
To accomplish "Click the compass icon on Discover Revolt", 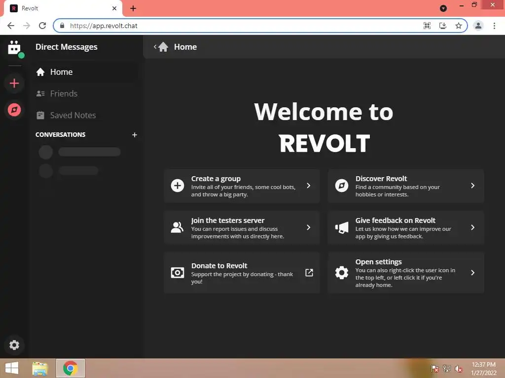I will 342,186.
